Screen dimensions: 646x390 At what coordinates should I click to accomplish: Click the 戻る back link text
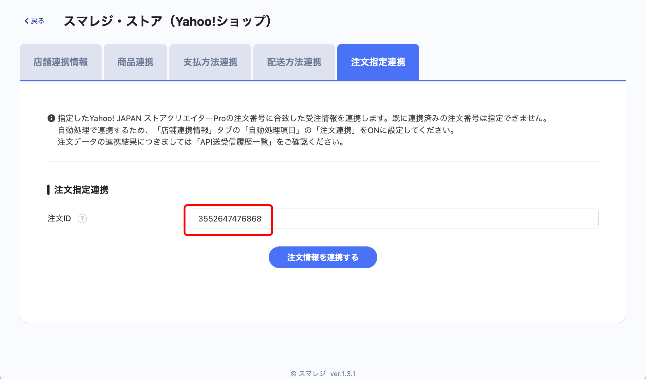38,21
